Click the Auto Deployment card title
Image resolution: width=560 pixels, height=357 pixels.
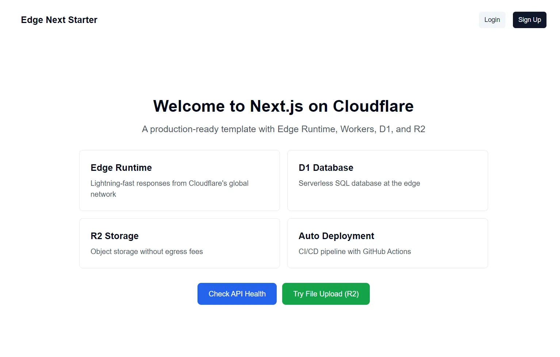(336, 236)
